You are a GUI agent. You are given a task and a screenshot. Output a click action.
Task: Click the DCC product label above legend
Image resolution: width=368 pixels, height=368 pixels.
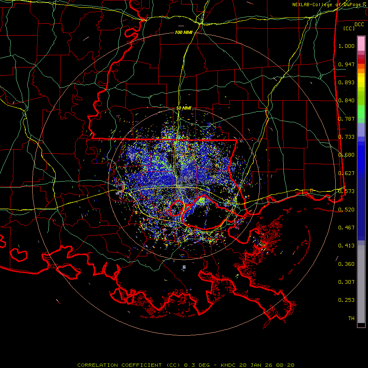point(359,25)
